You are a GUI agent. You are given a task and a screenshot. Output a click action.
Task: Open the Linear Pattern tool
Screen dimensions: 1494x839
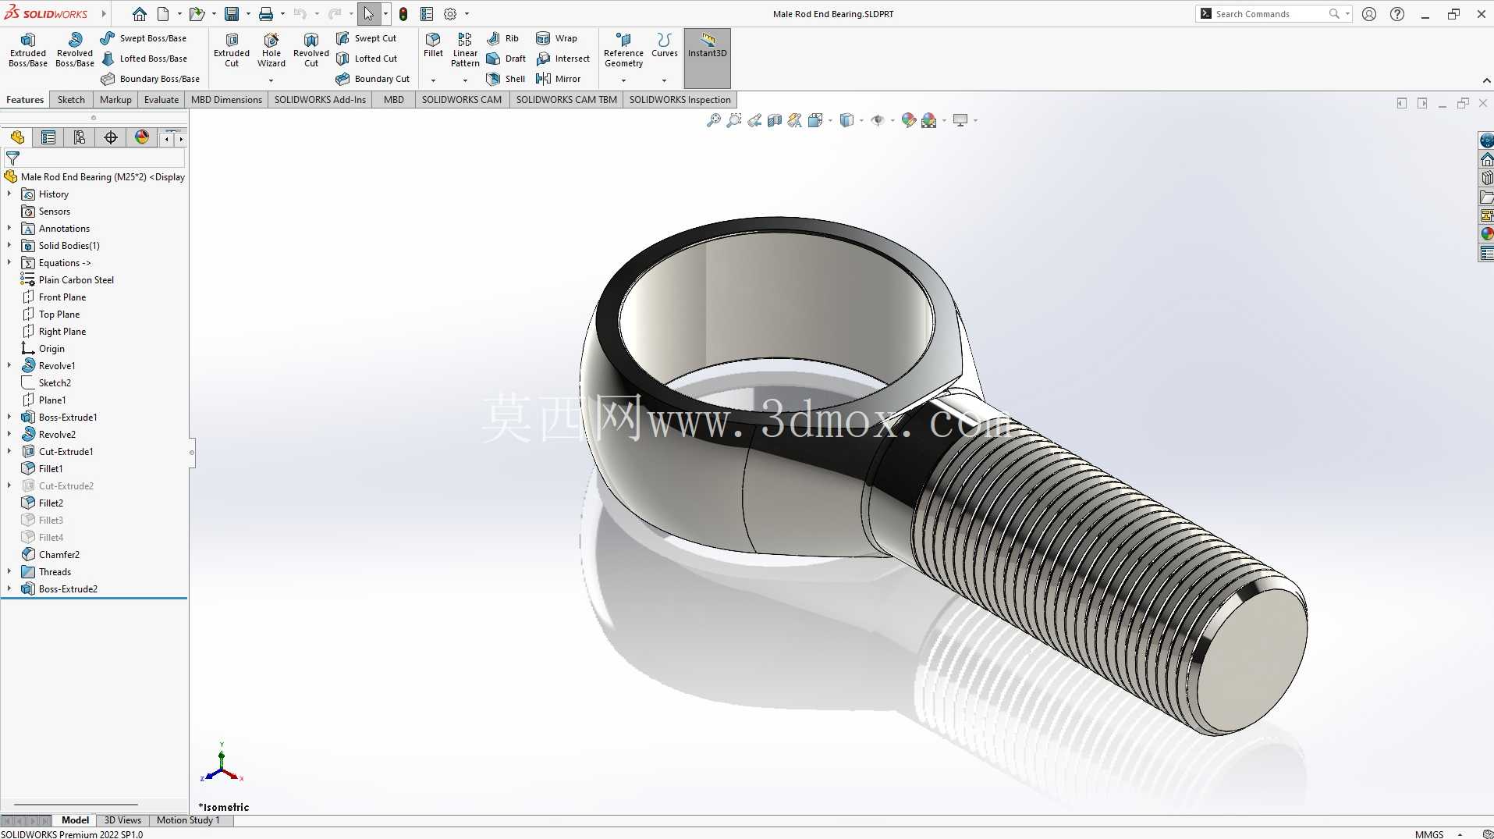pos(465,50)
